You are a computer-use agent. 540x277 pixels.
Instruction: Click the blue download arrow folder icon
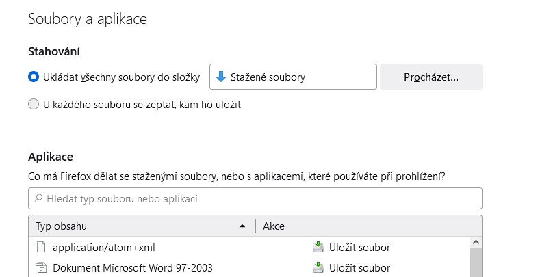point(221,77)
